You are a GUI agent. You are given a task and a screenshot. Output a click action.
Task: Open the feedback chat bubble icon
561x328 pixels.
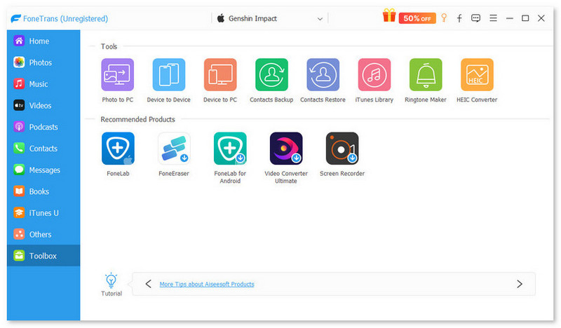pos(475,18)
